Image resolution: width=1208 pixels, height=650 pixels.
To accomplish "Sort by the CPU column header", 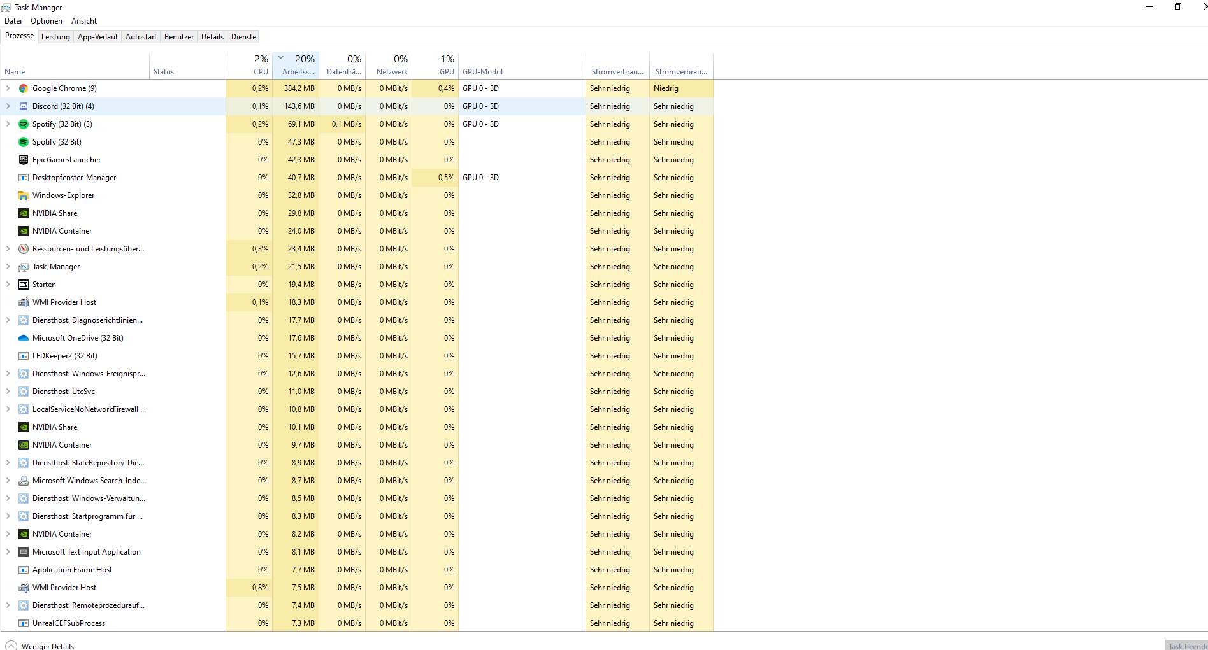I will tap(249, 66).
